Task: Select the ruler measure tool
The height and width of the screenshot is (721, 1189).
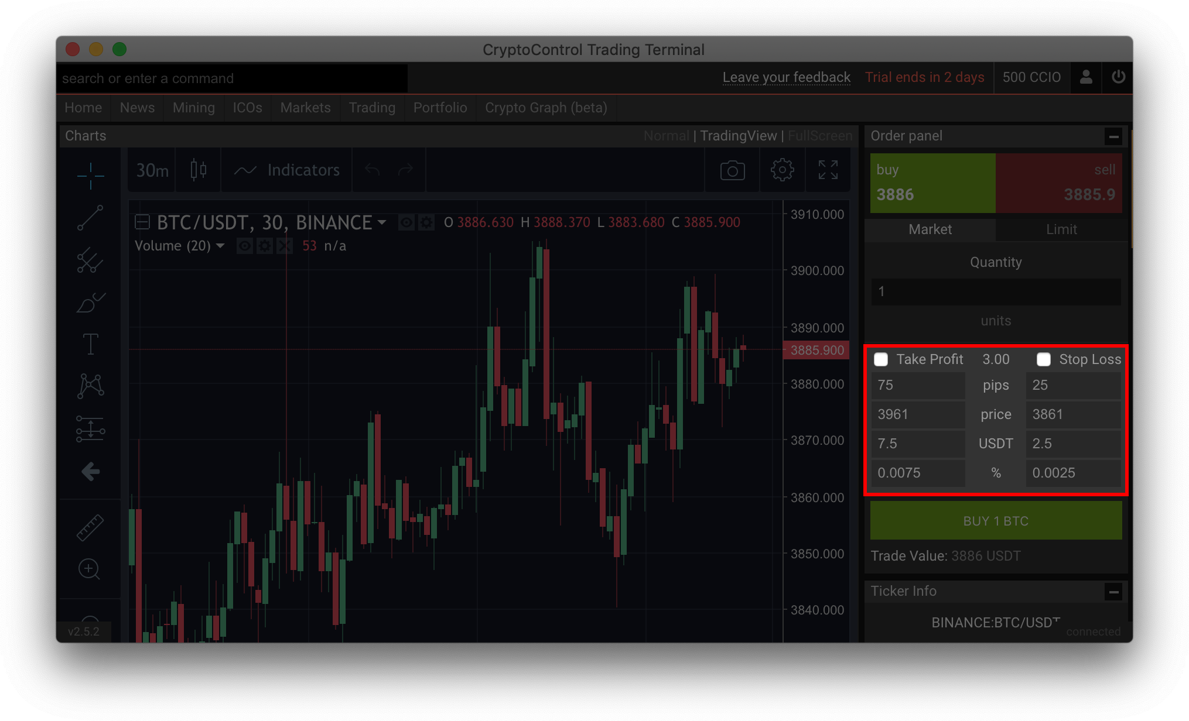Action: [90, 527]
